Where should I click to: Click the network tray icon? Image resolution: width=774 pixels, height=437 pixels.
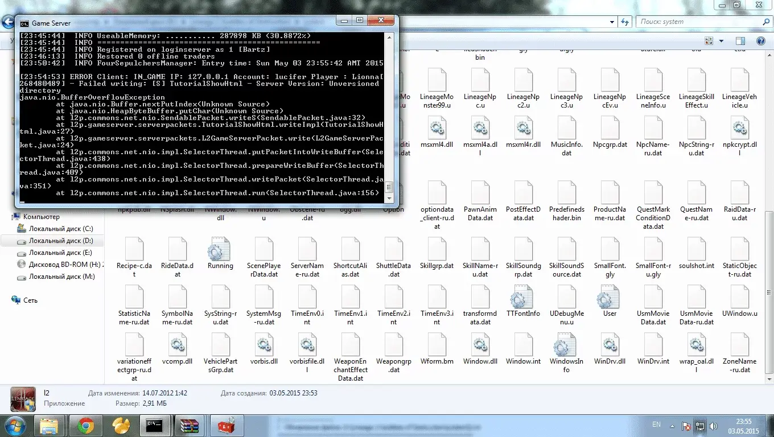tap(700, 426)
